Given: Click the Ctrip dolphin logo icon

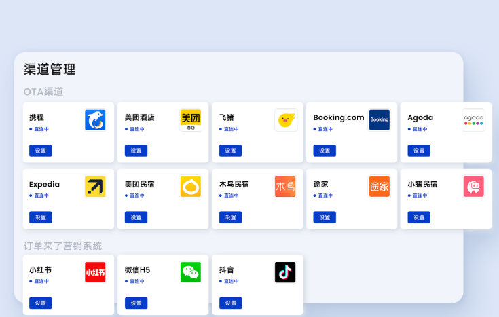Looking at the screenshot, I should [x=95, y=120].
